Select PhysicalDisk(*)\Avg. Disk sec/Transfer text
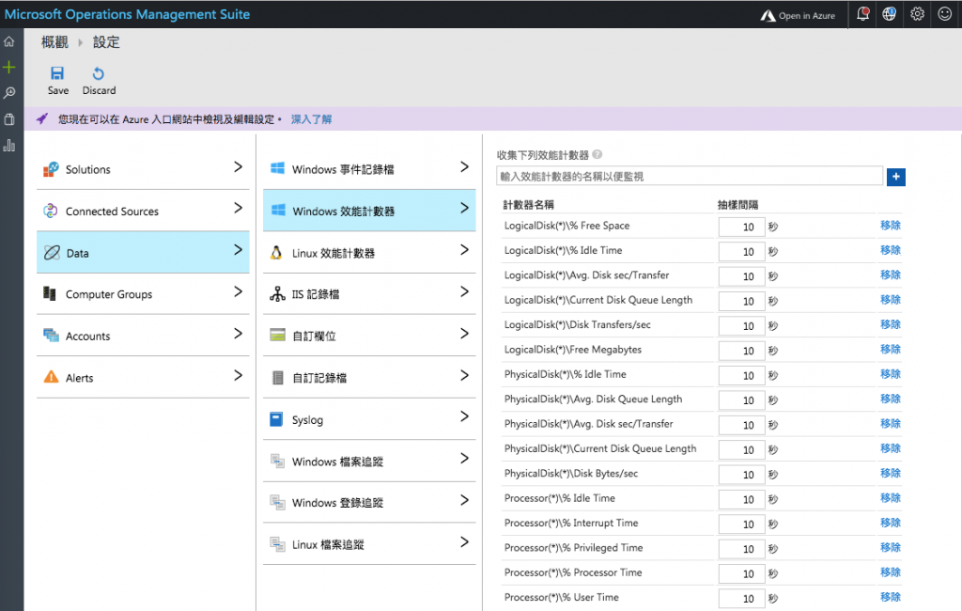Image resolution: width=962 pixels, height=611 pixels. (x=588, y=424)
